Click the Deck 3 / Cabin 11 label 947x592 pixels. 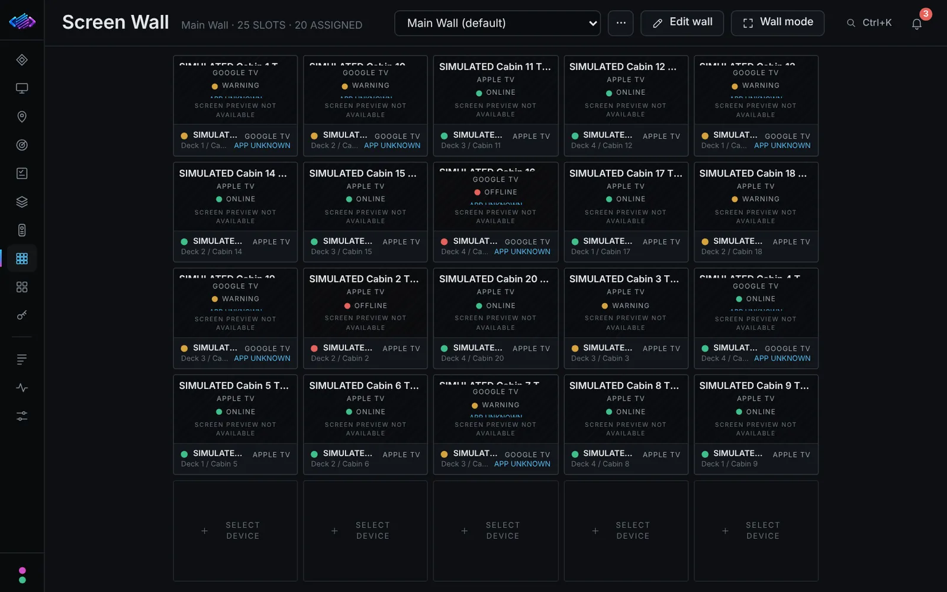point(471,146)
